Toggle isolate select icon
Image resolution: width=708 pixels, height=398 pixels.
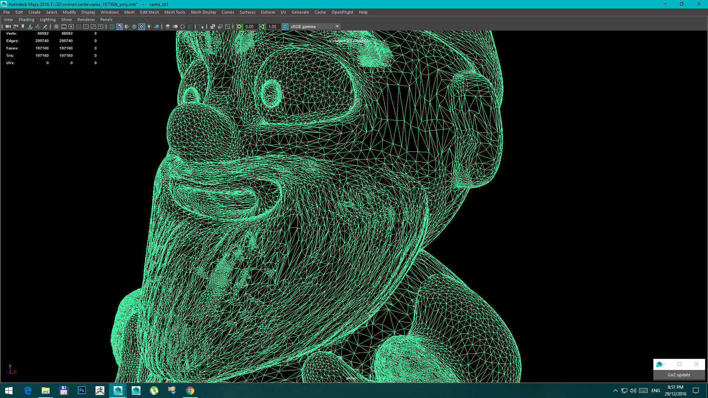click(x=201, y=27)
